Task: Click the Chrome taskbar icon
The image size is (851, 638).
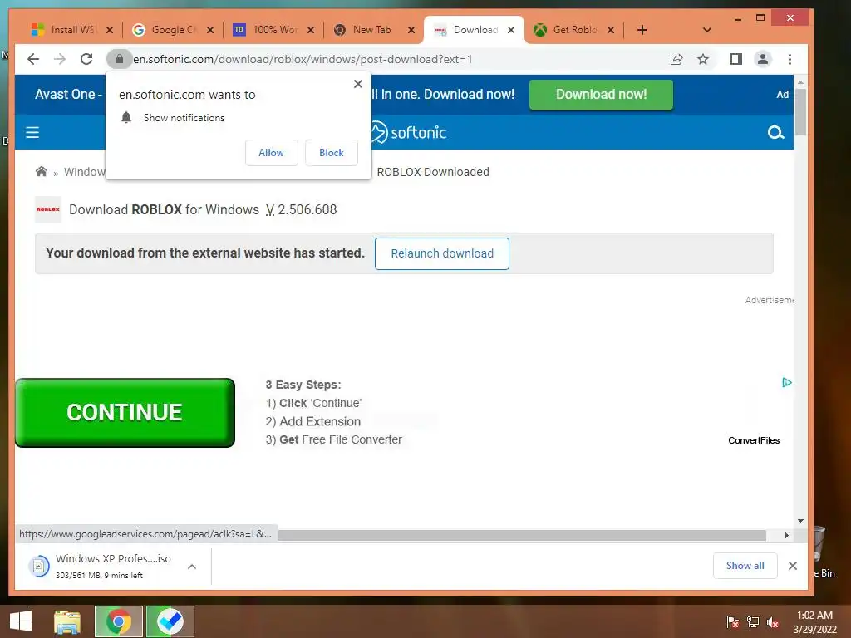Action: [119, 621]
